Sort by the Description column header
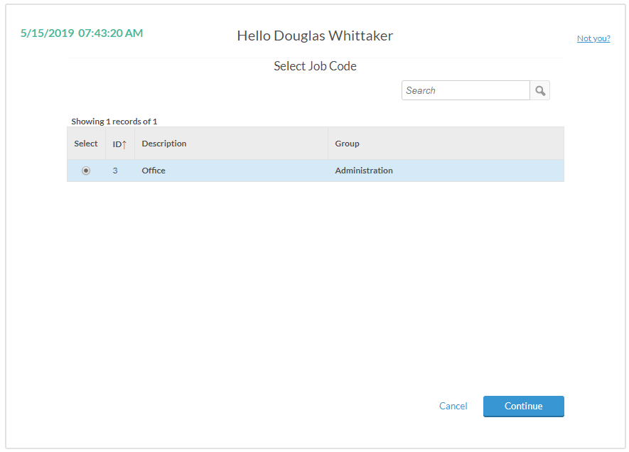The image size is (629, 452). point(164,144)
